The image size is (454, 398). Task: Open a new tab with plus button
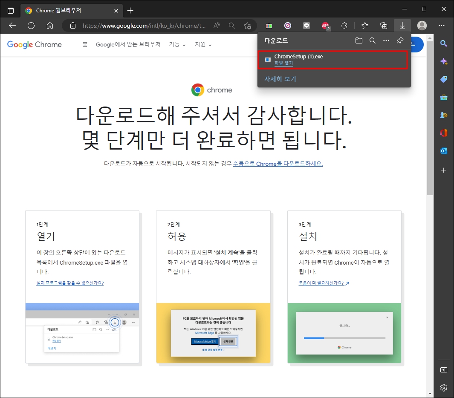click(x=130, y=11)
